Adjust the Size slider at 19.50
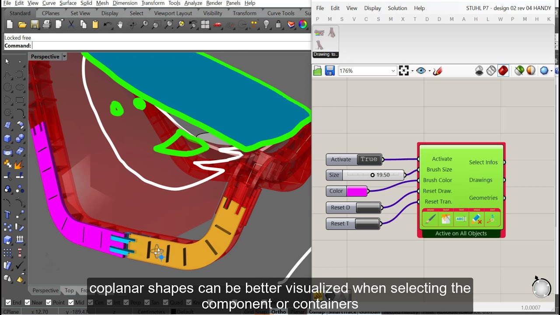Image resolution: width=560 pixels, height=315 pixels. (372, 175)
